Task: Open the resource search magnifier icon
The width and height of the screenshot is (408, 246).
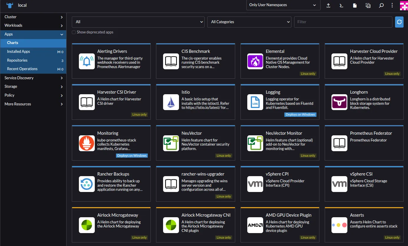Action: (x=381, y=5)
